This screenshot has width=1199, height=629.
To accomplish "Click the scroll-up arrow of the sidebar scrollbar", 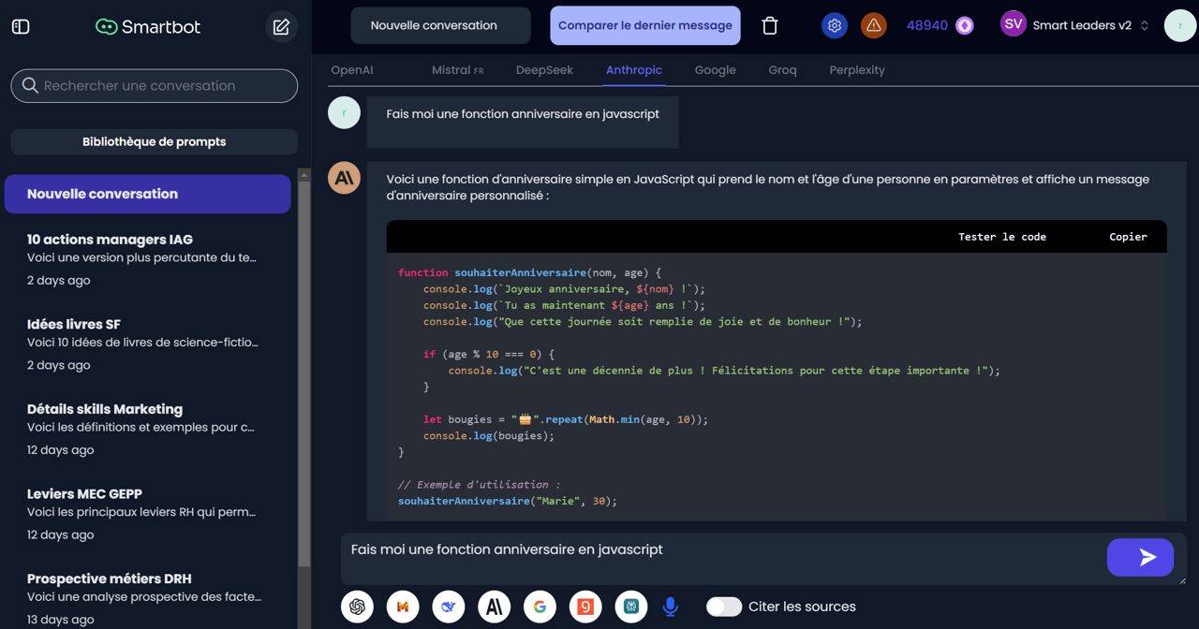I will click(303, 175).
